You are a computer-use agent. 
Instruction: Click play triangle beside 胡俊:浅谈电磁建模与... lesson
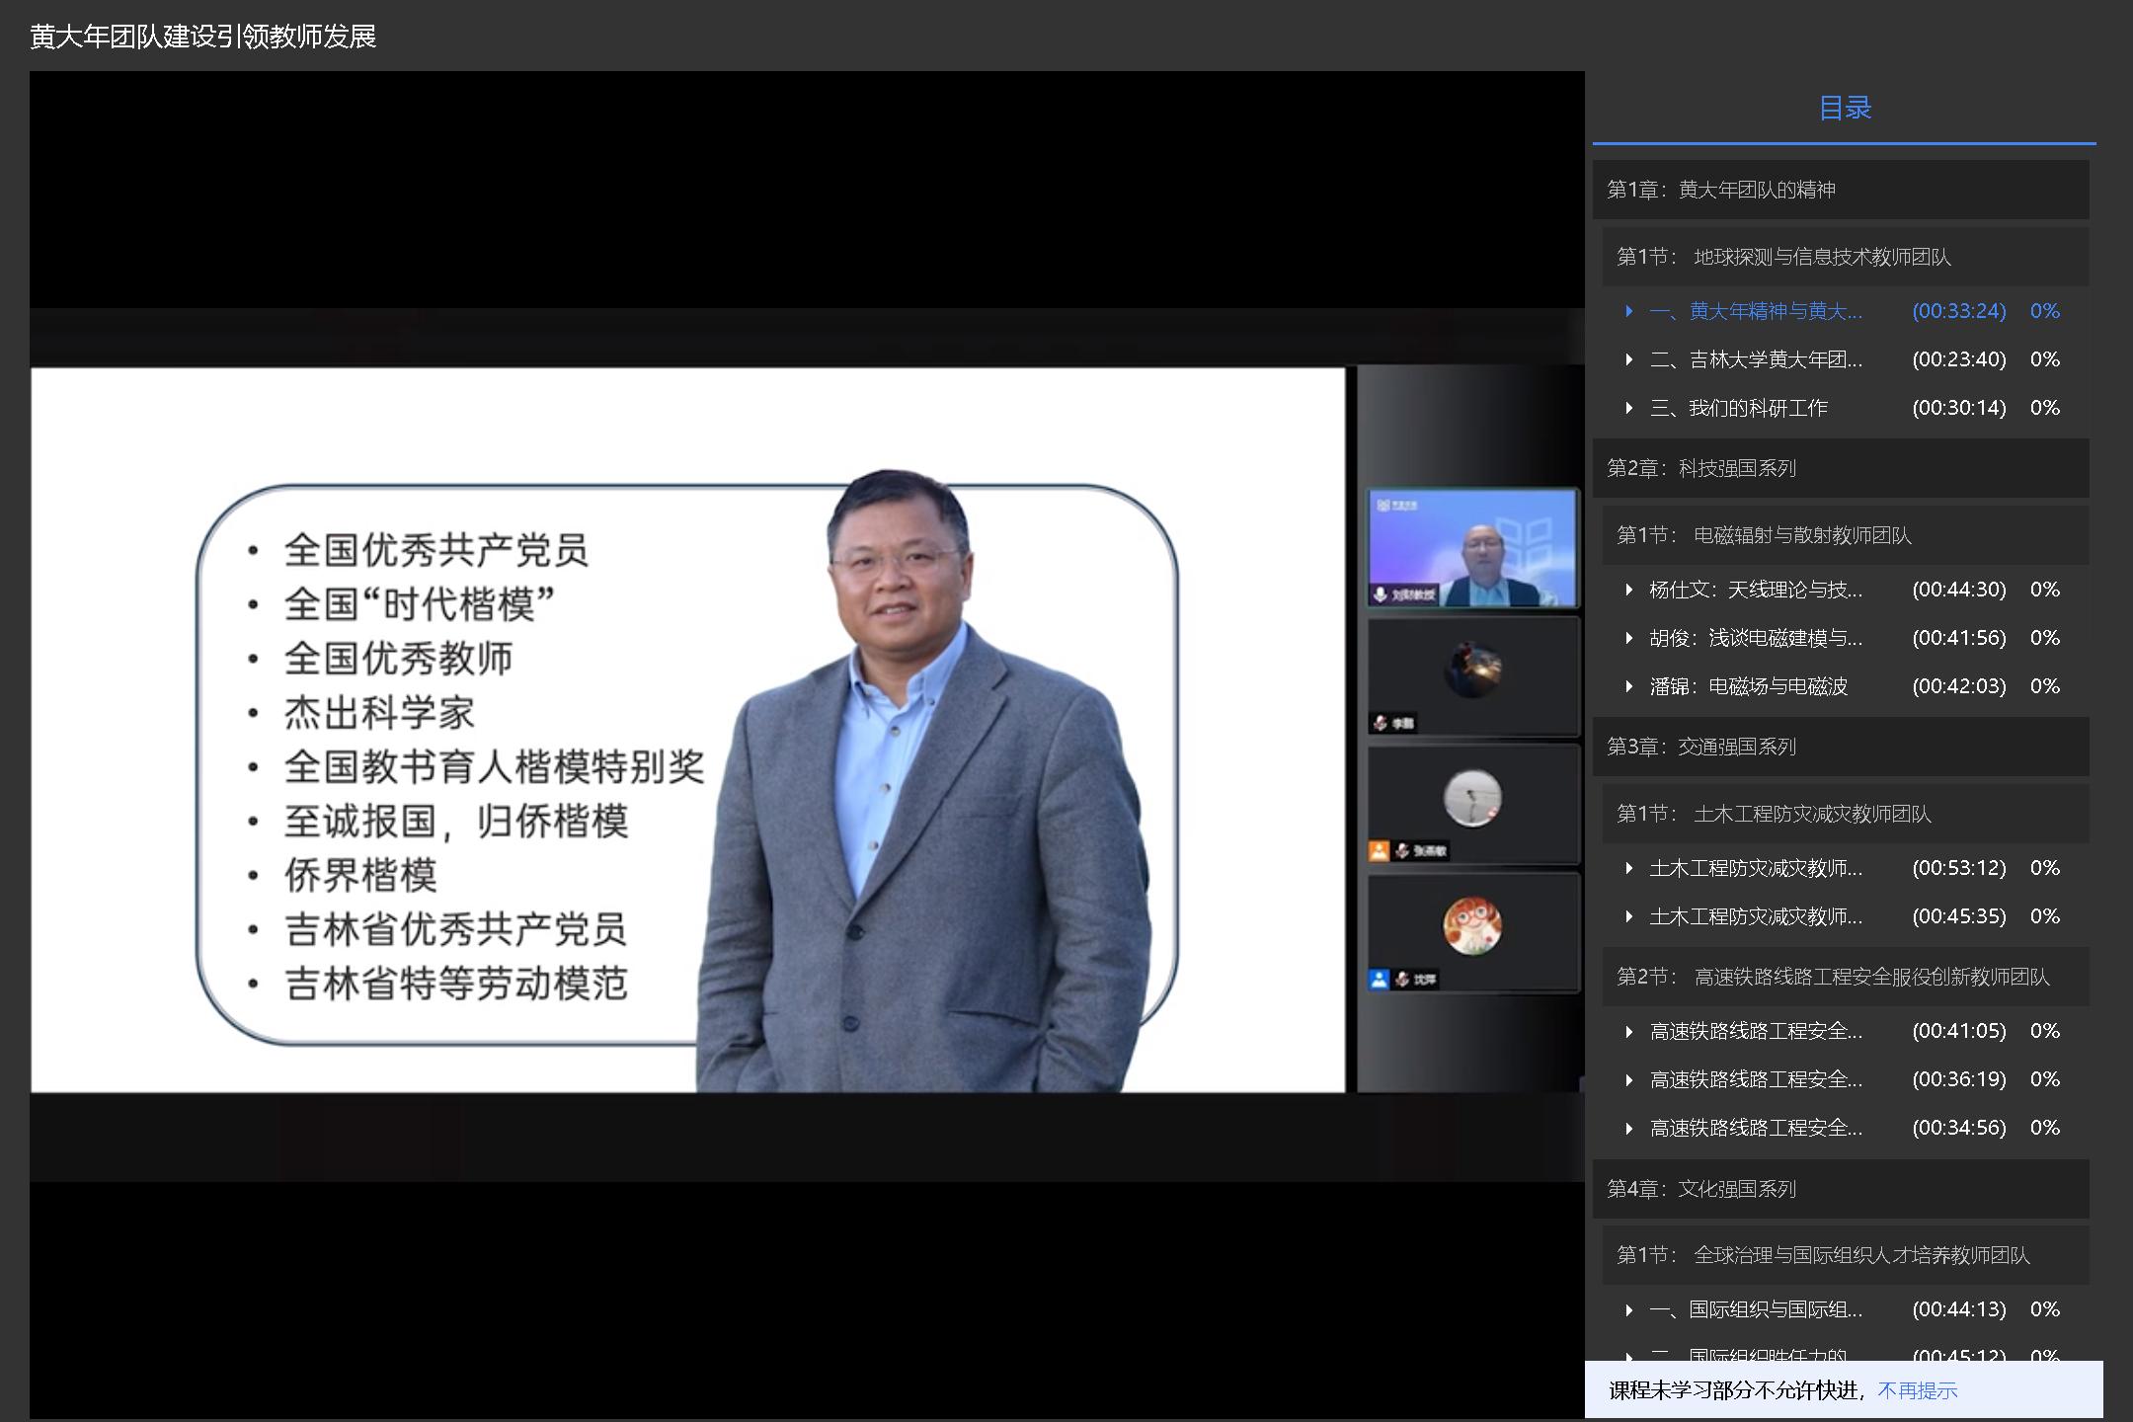1629,638
